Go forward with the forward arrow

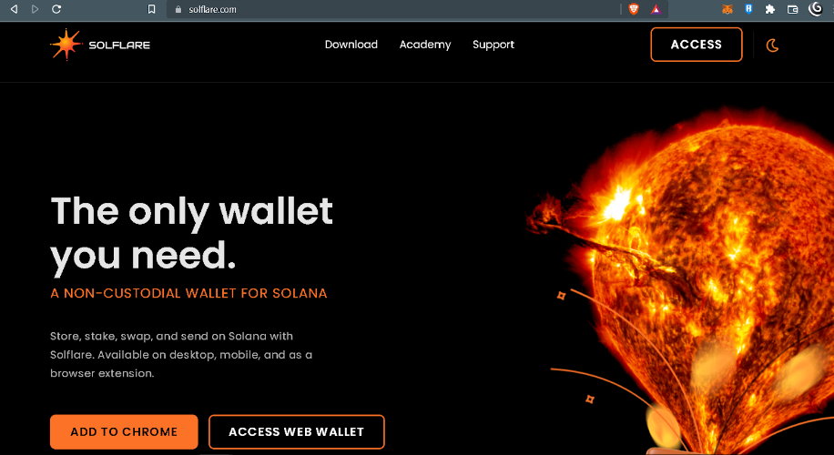[x=36, y=9]
